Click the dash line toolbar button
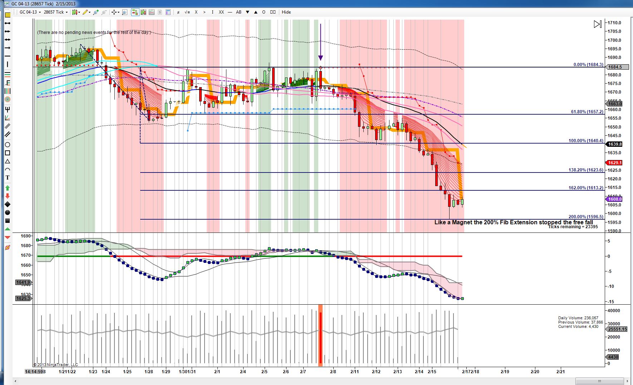The height and width of the screenshot is (385, 633). click(230, 12)
